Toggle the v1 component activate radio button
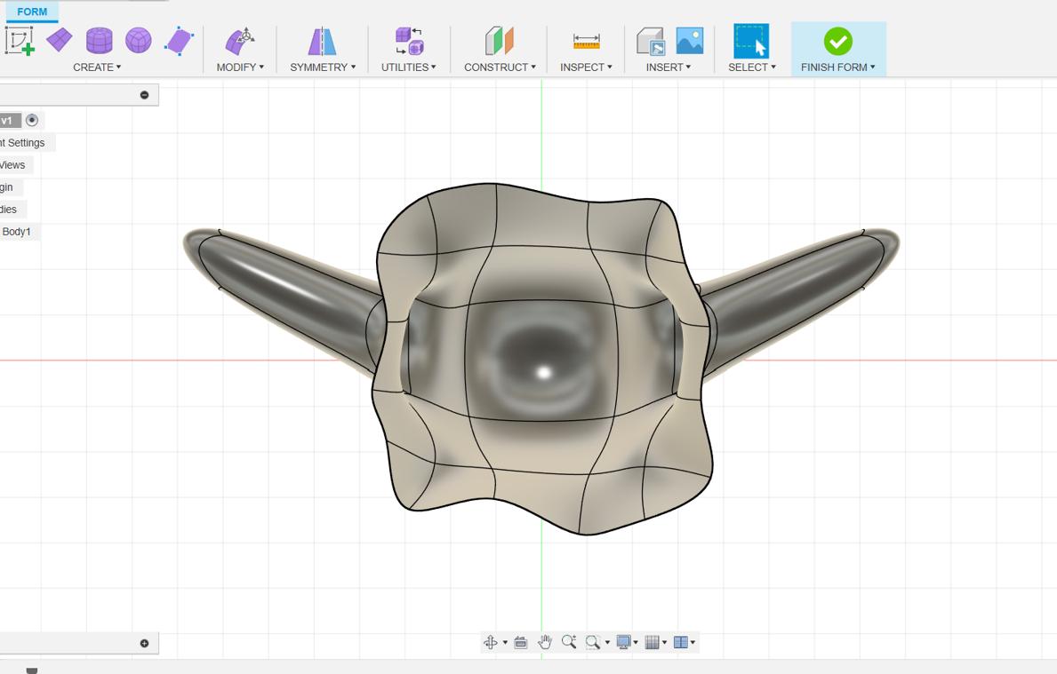The width and height of the screenshot is (1057, 674). tap(32, 121)
